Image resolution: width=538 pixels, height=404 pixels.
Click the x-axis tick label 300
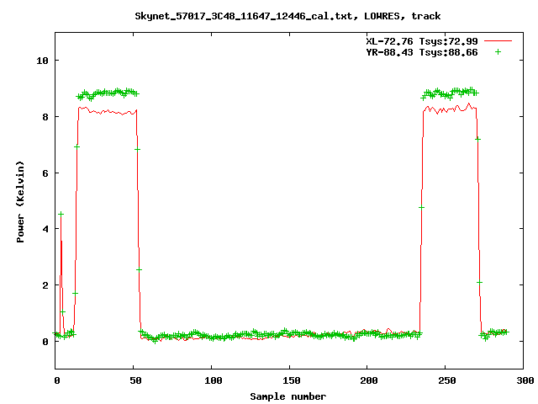click(x=525, y=380)
